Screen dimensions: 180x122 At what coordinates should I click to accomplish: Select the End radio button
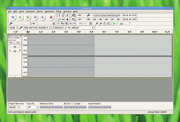65,104
